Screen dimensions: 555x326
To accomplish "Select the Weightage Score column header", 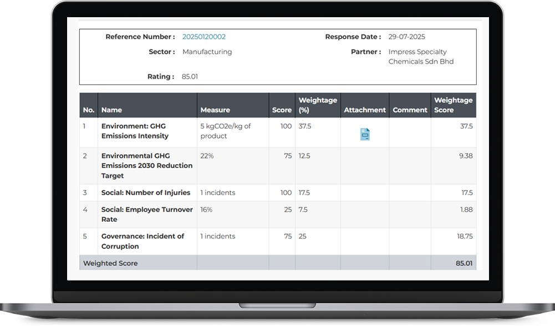I will (x=453, y=105).
